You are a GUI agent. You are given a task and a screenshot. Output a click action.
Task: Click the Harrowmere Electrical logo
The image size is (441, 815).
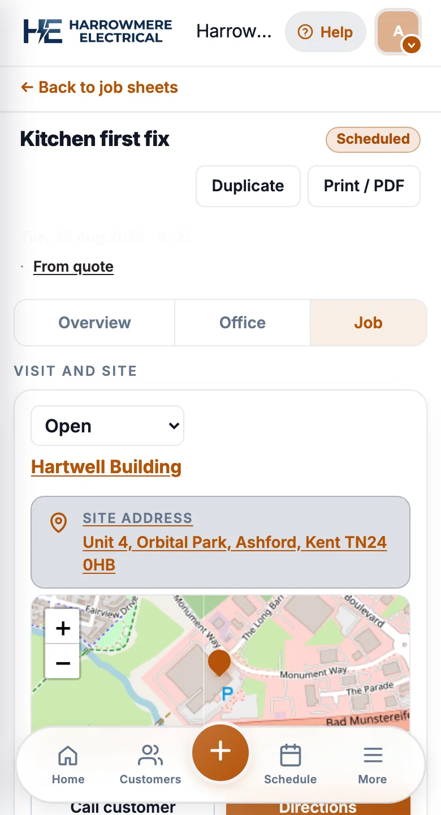(97, 32)
